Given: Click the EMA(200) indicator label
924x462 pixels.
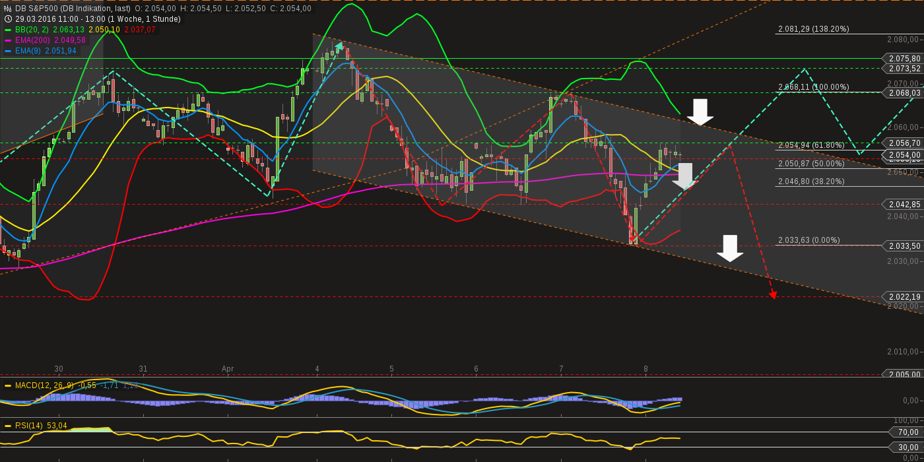Looking at the screenshot, I should pos(33,40).
